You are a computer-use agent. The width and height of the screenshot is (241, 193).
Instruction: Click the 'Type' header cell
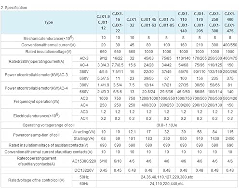pyautogui.click(x=48, y=22)
